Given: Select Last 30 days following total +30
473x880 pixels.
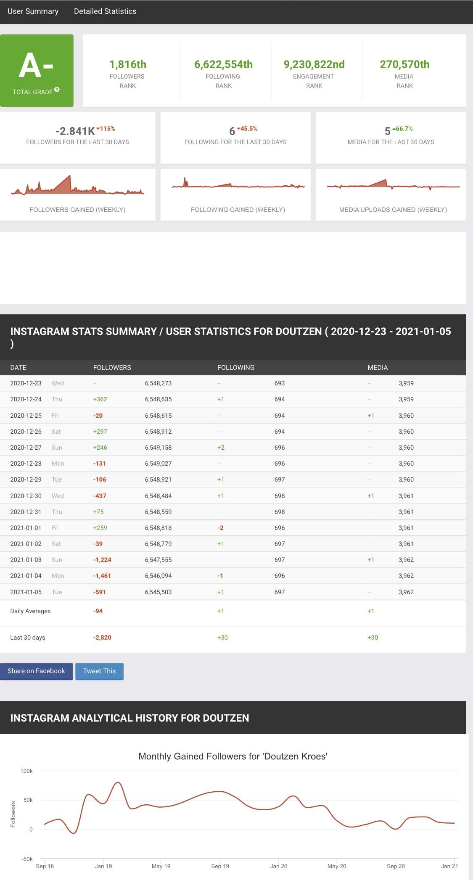Looking at the screenshot, I should pos(222,638).
